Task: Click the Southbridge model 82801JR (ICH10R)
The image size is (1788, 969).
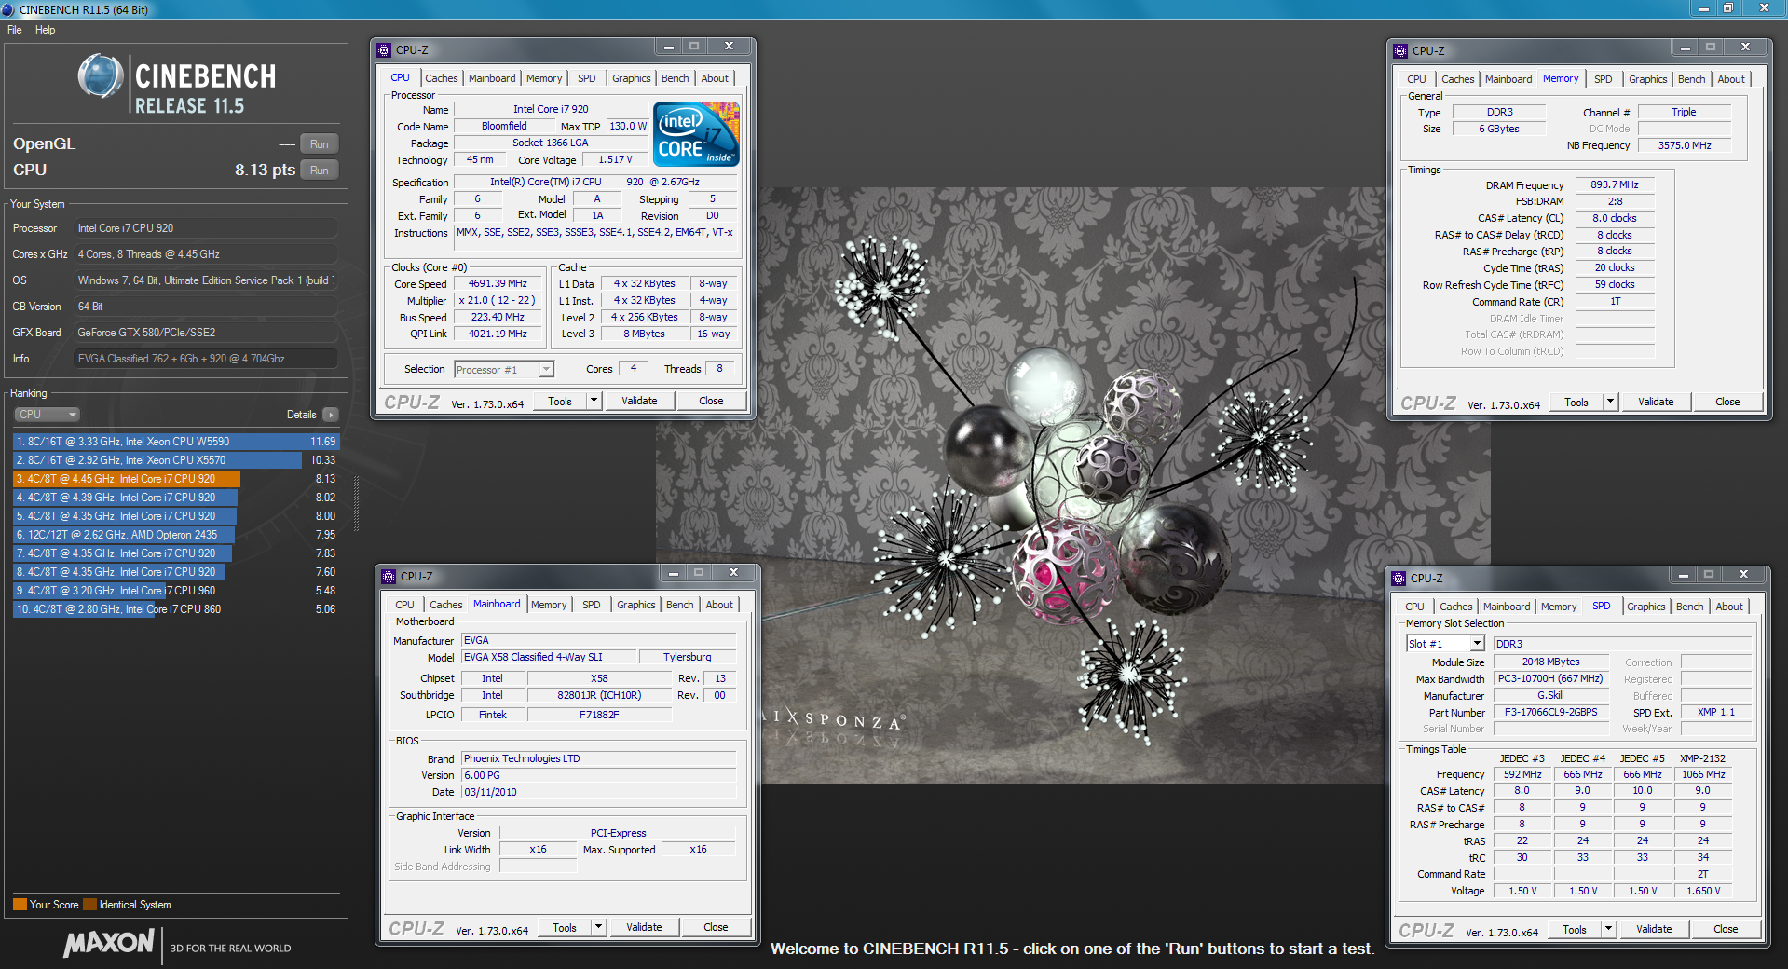Action: 599,695
